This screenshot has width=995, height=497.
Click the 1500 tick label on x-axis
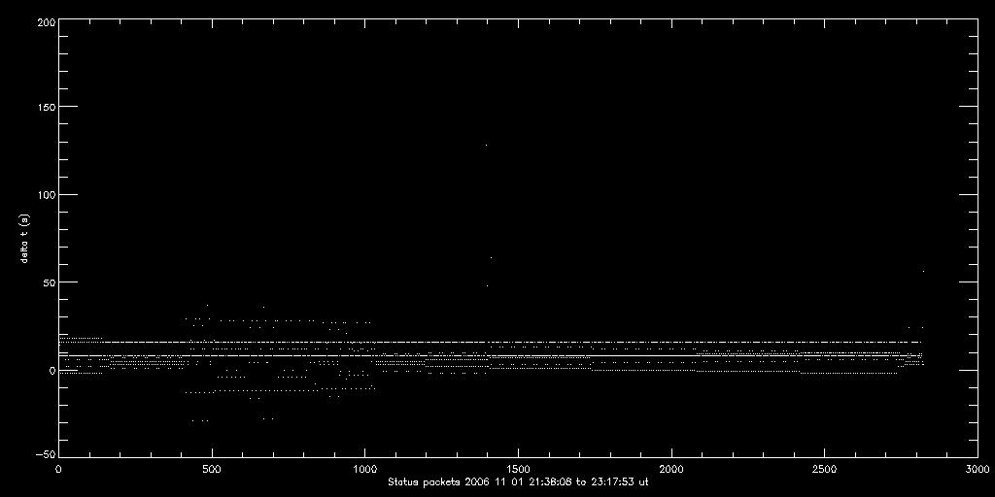click(518, 470)
